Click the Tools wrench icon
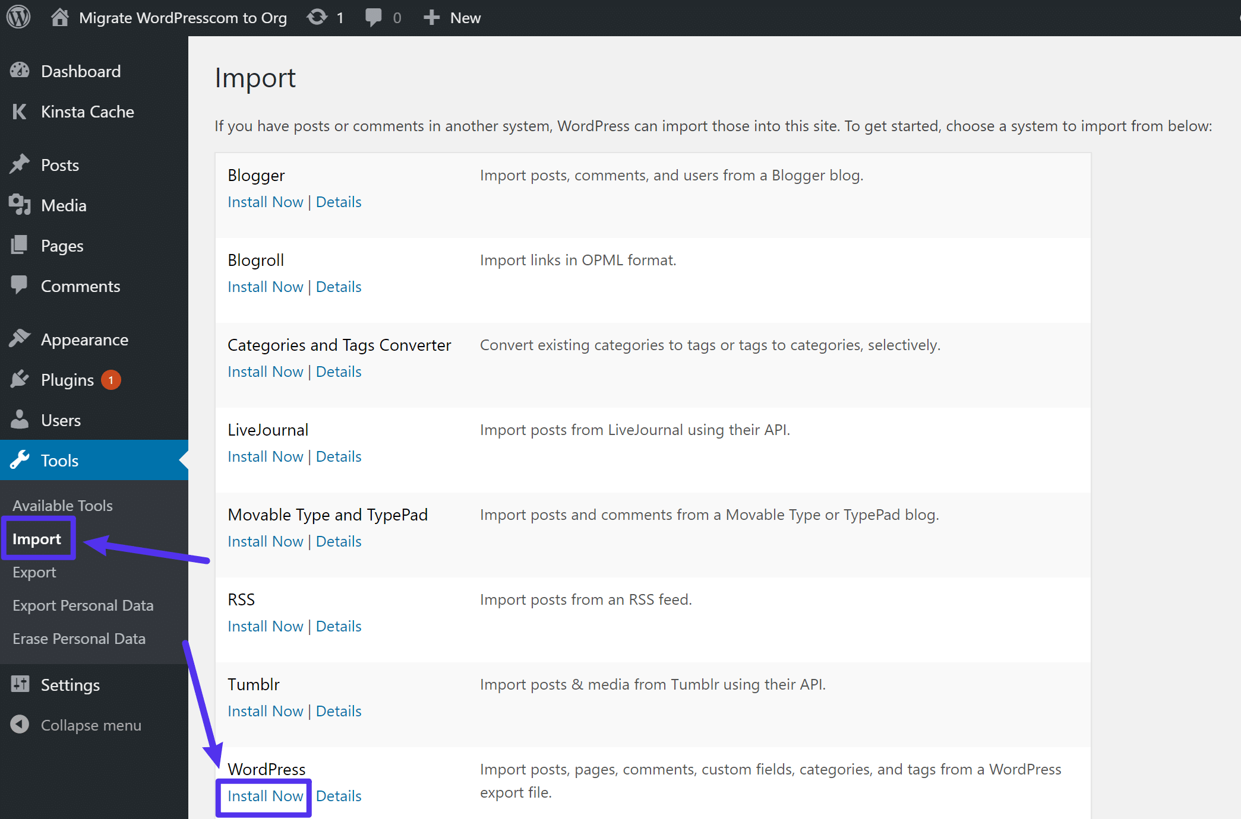The height and width of the screenshot is (819, 1241). coord(20,460)
